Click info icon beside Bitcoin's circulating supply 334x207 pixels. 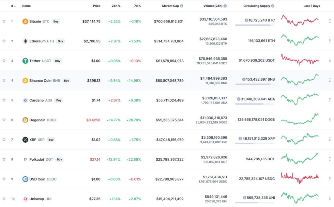246,20
